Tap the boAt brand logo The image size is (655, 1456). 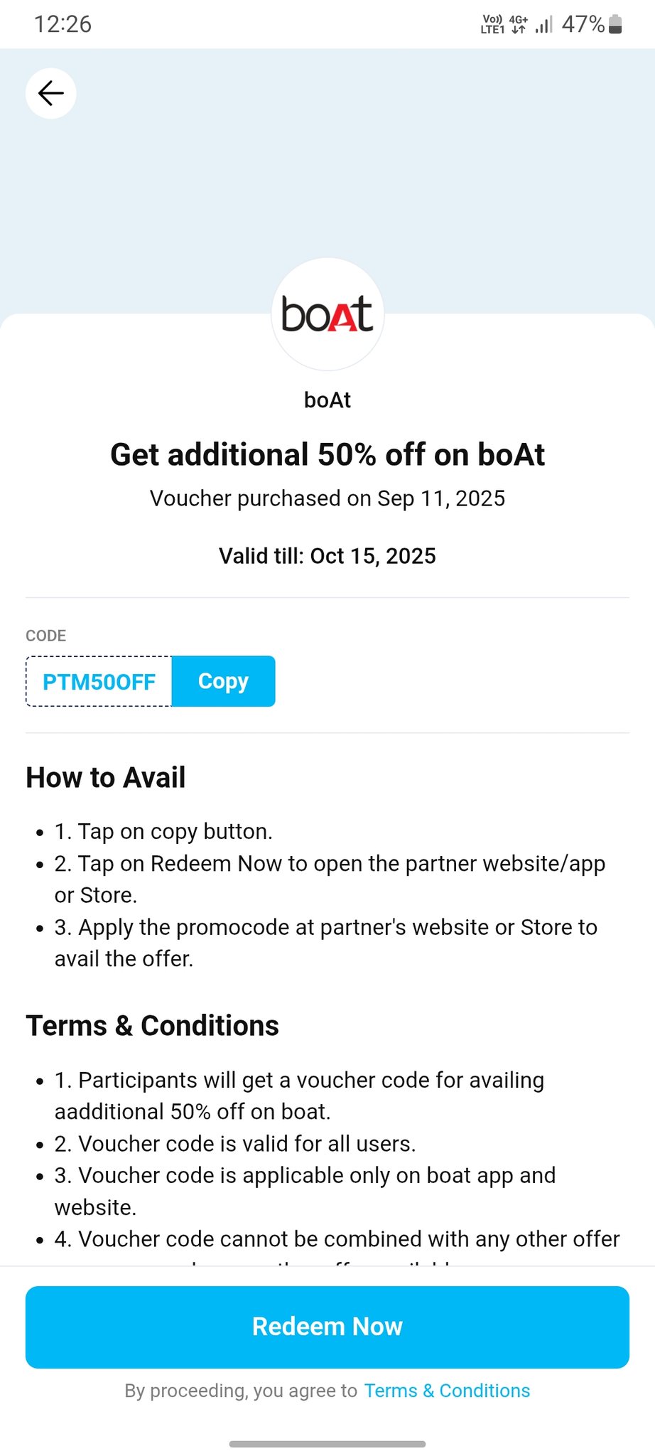(327, 314)
